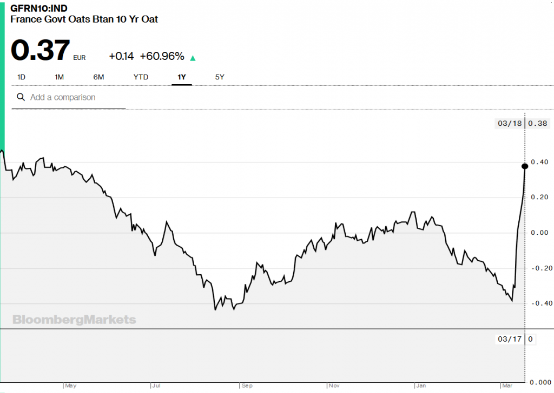Screen dimensions: 554x393
Task: Click the France Govt Oats security name
Action: [x=84, y=19]
